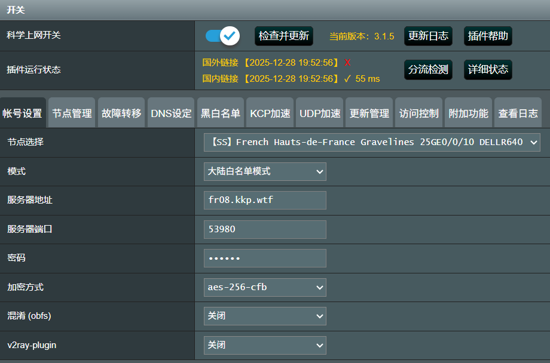
Task: Open the 模式 dropdown showing 大陆白名单模式
Action: coord(265,171)
